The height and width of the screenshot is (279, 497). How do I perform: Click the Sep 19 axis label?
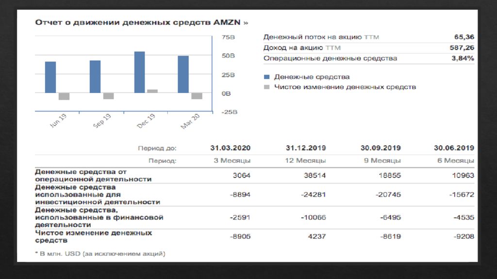[x=102, y=121]
